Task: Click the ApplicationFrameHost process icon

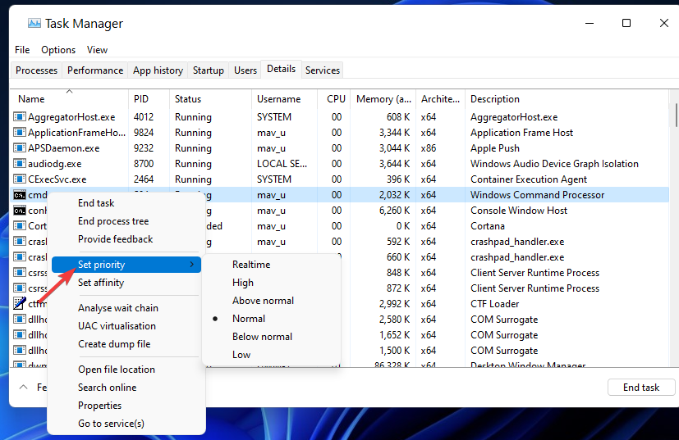Action: pyautogui.click(x=20, y=132)
